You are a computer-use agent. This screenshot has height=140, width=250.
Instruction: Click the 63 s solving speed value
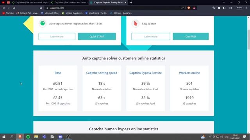(102, 98)
